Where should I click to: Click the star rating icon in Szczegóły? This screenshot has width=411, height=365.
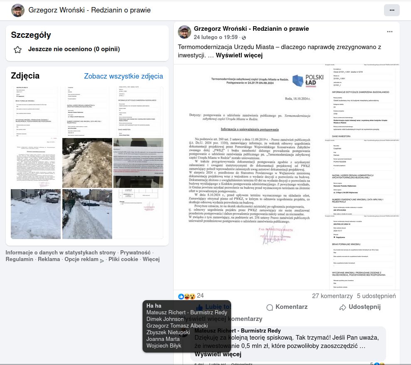coord(17,49)
